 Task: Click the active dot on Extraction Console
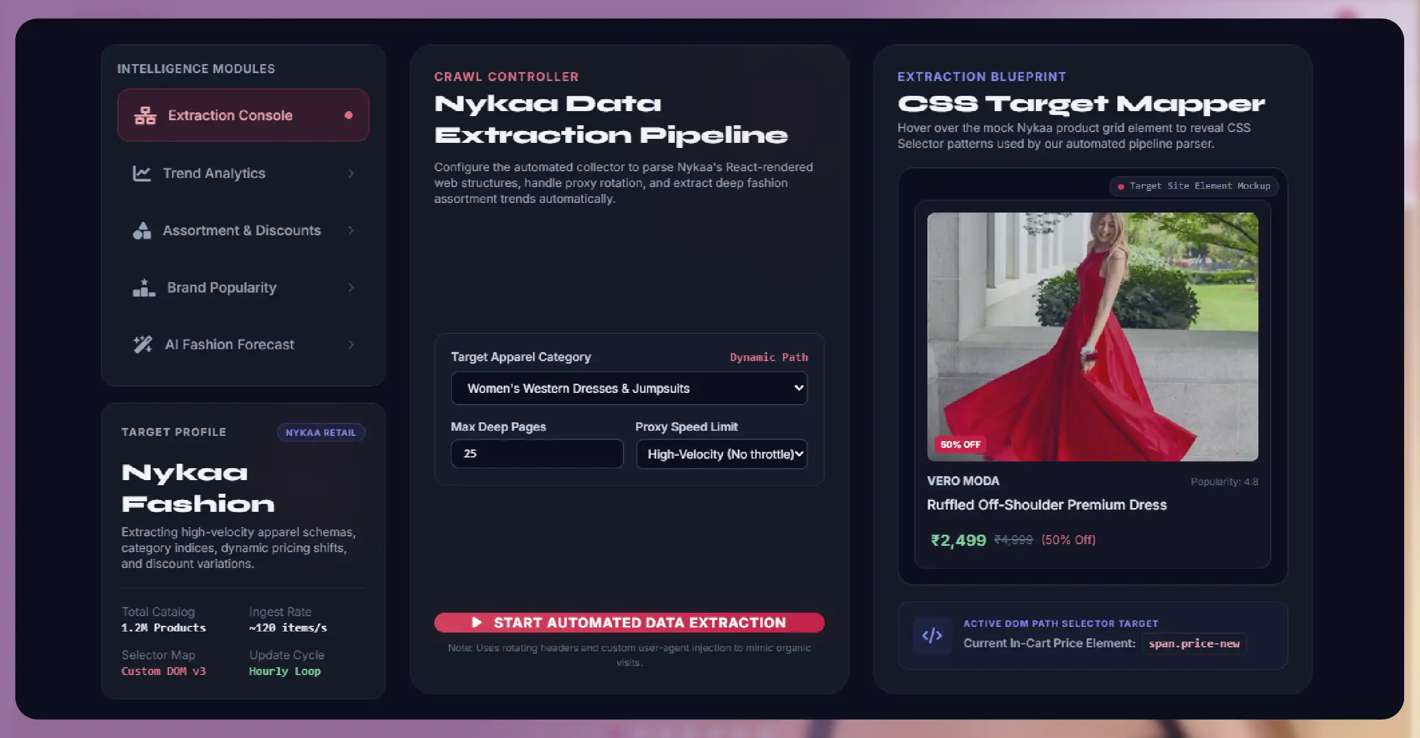349,115
